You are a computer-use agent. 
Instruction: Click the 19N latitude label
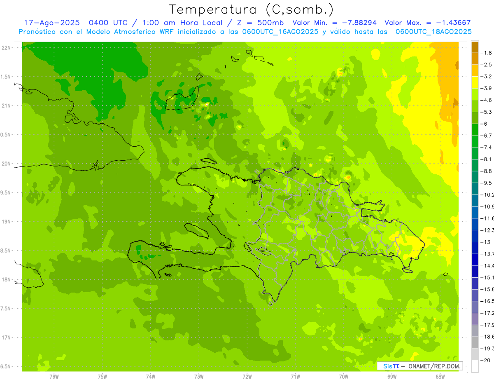pos(6,222)
